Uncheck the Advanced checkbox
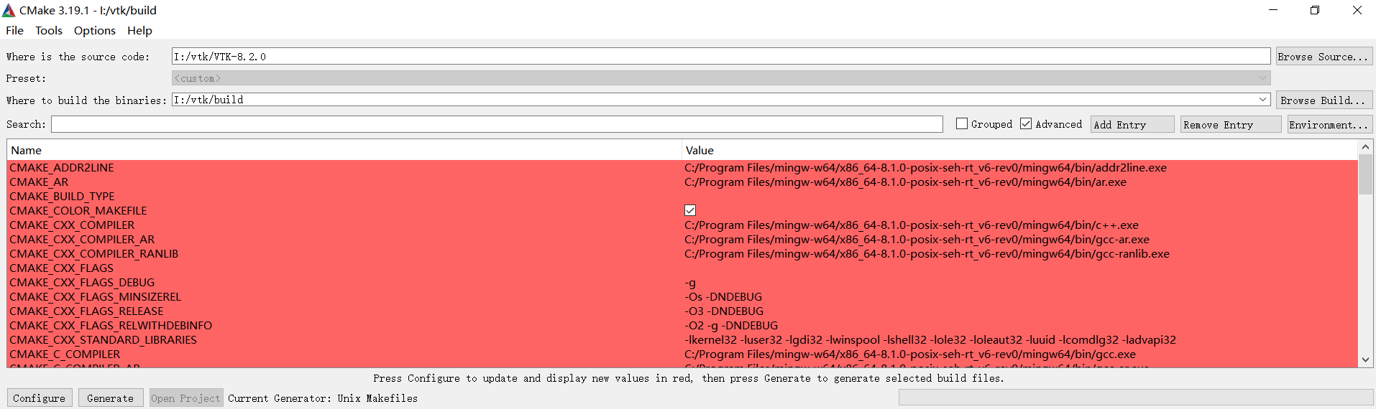The height and width of the screenshot is (409, 1376). [1026, 123]
